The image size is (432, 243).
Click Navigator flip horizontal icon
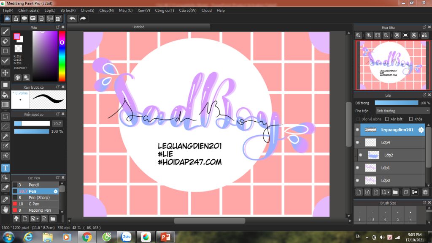pos(424,35)
